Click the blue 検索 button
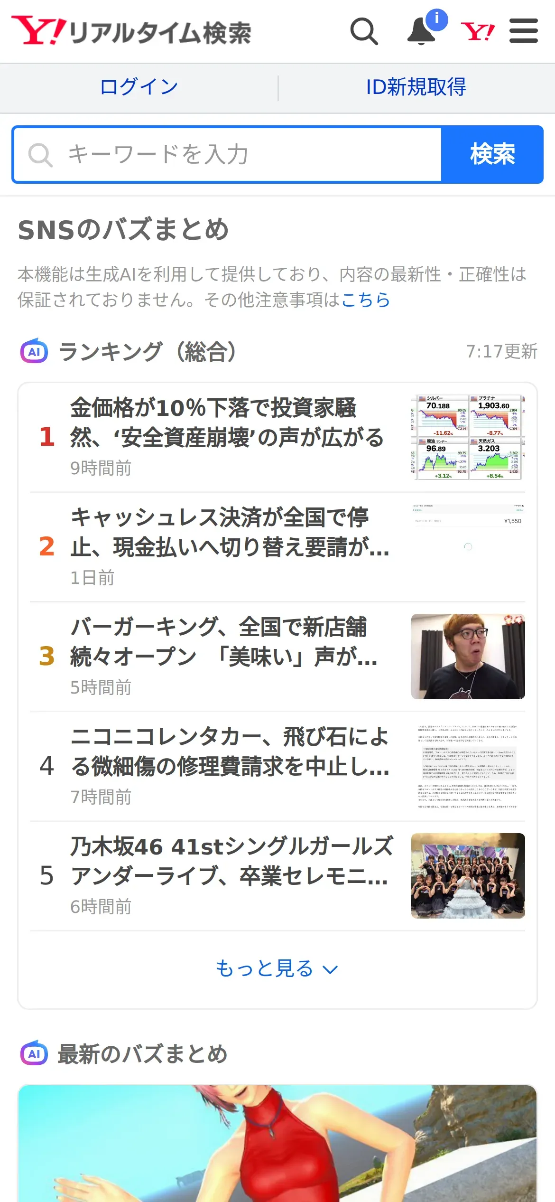This screenshot has height=1202, width=555. pos(492,155)
